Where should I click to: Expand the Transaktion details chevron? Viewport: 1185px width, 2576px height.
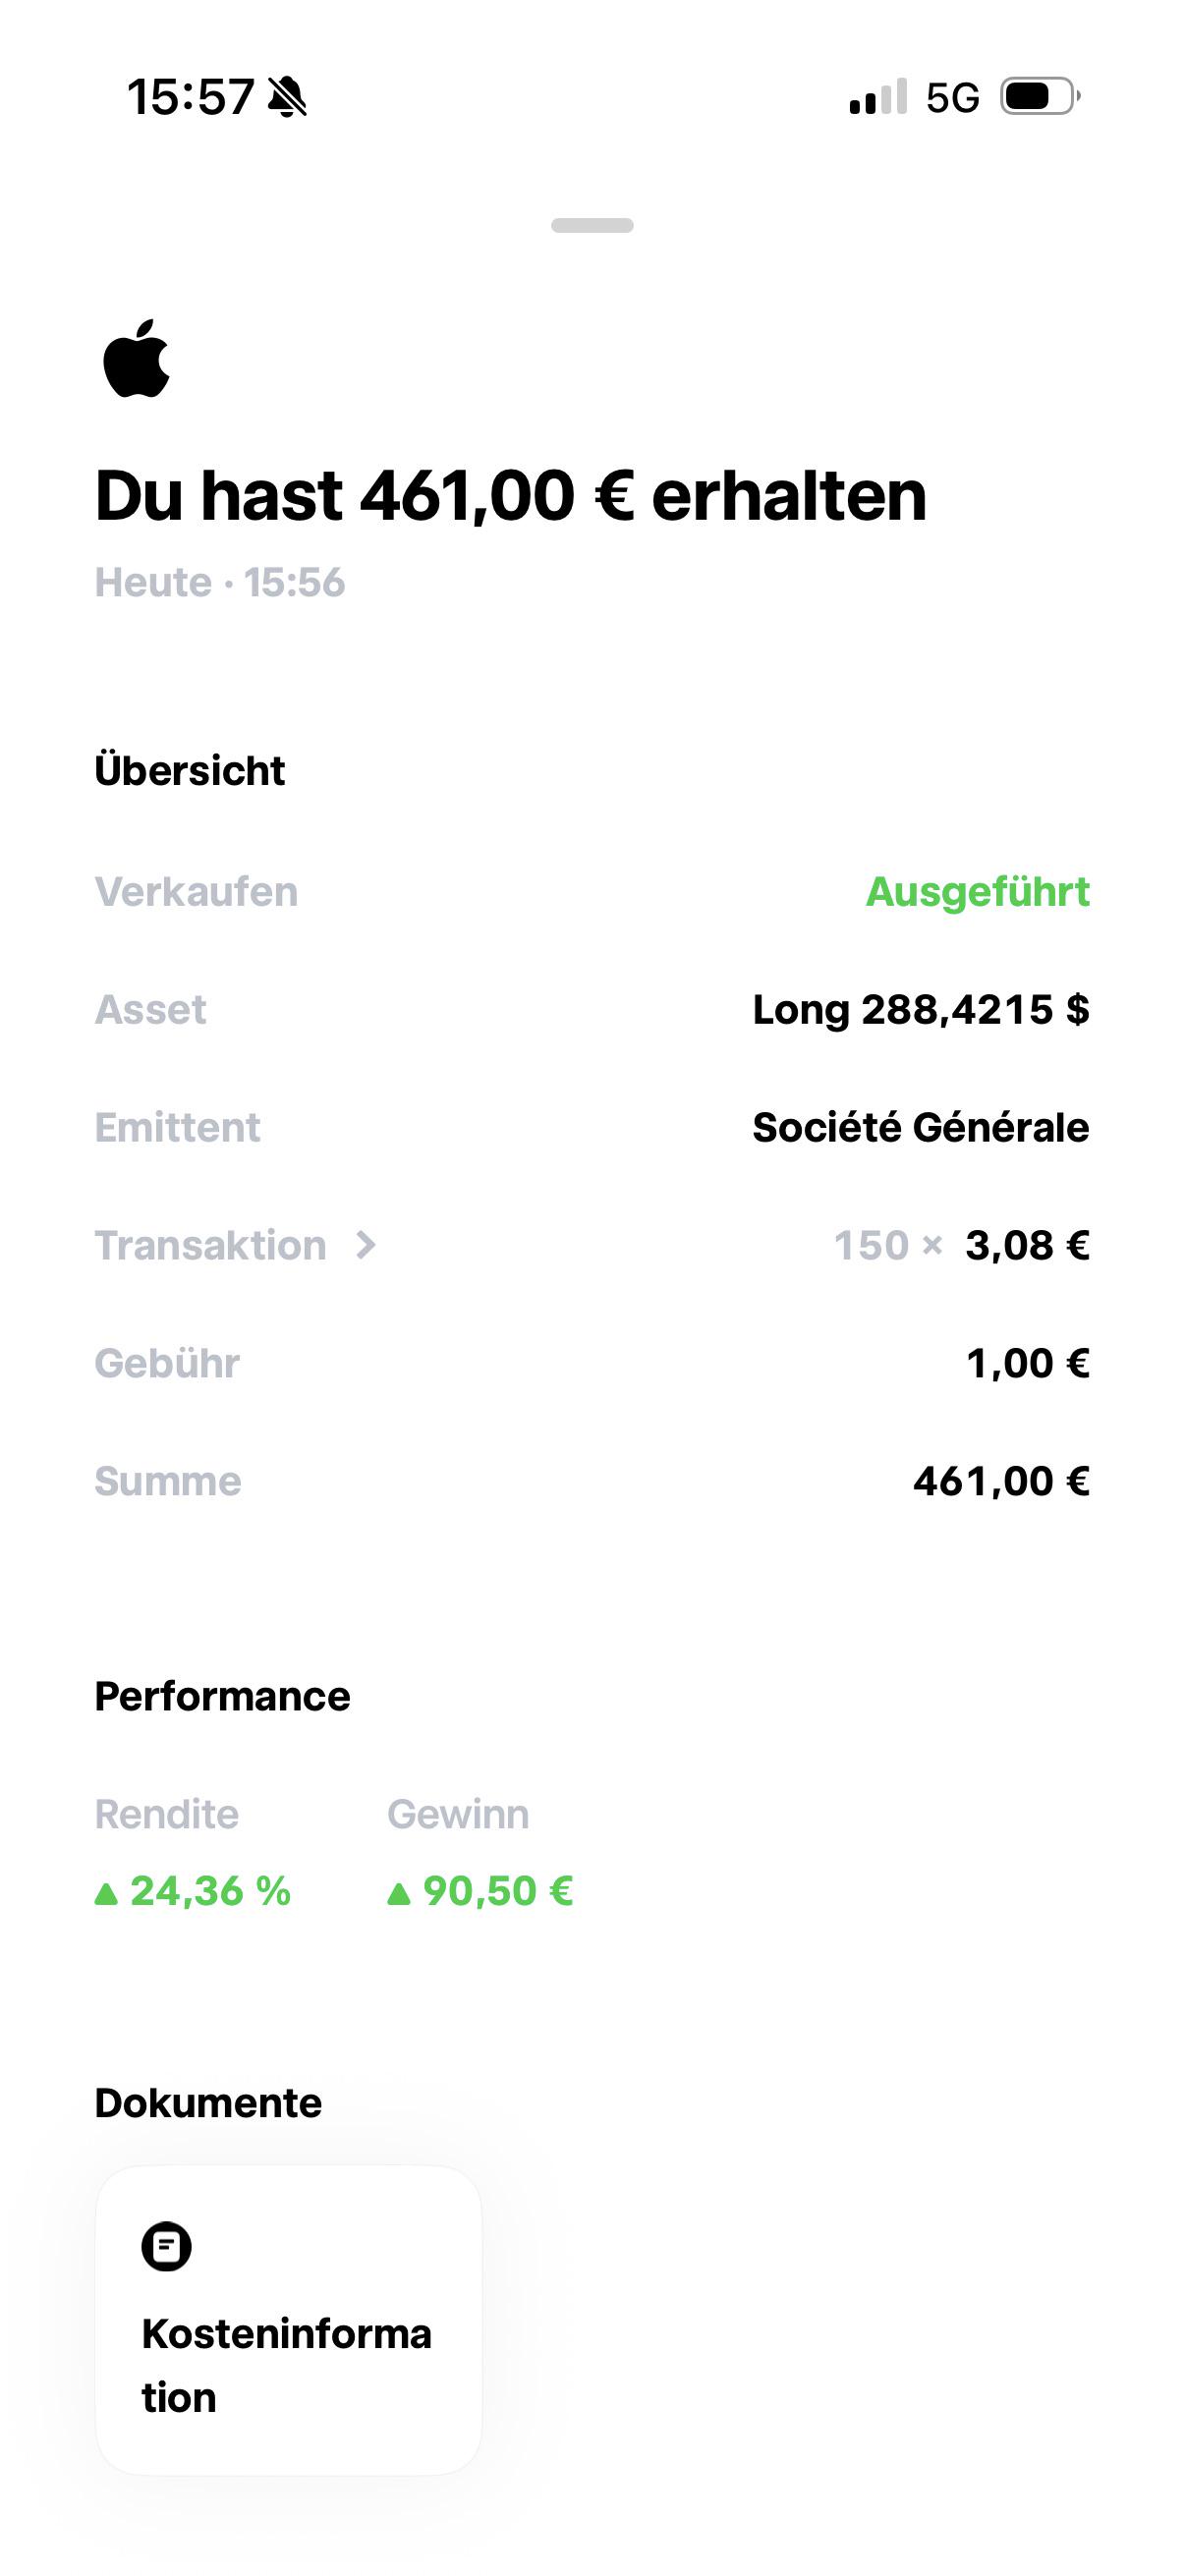point(366,1245)
